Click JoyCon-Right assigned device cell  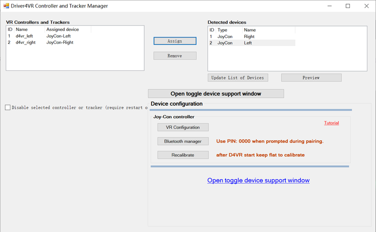click(60, 42)
